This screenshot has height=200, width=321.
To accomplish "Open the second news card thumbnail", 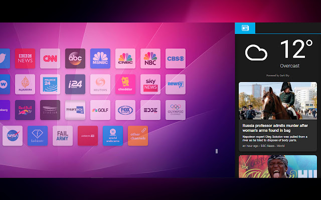I will [278, 166].
